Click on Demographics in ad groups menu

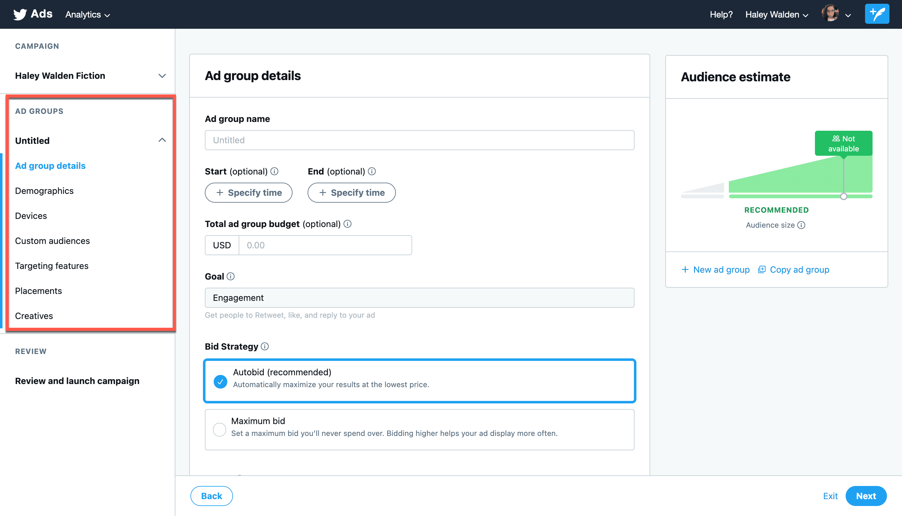point(44,190)
